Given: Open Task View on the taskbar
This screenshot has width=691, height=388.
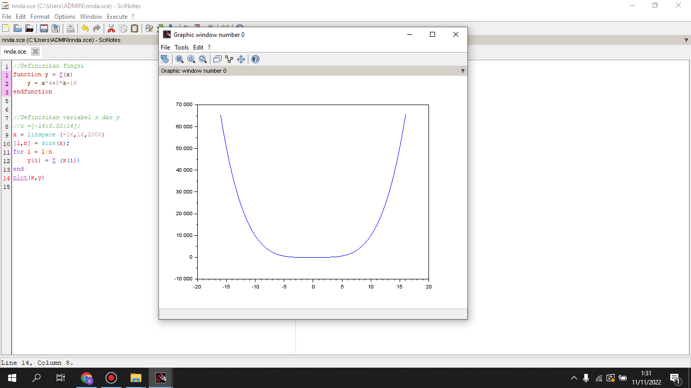Looking at the screenshot, I should pos(61,378).
